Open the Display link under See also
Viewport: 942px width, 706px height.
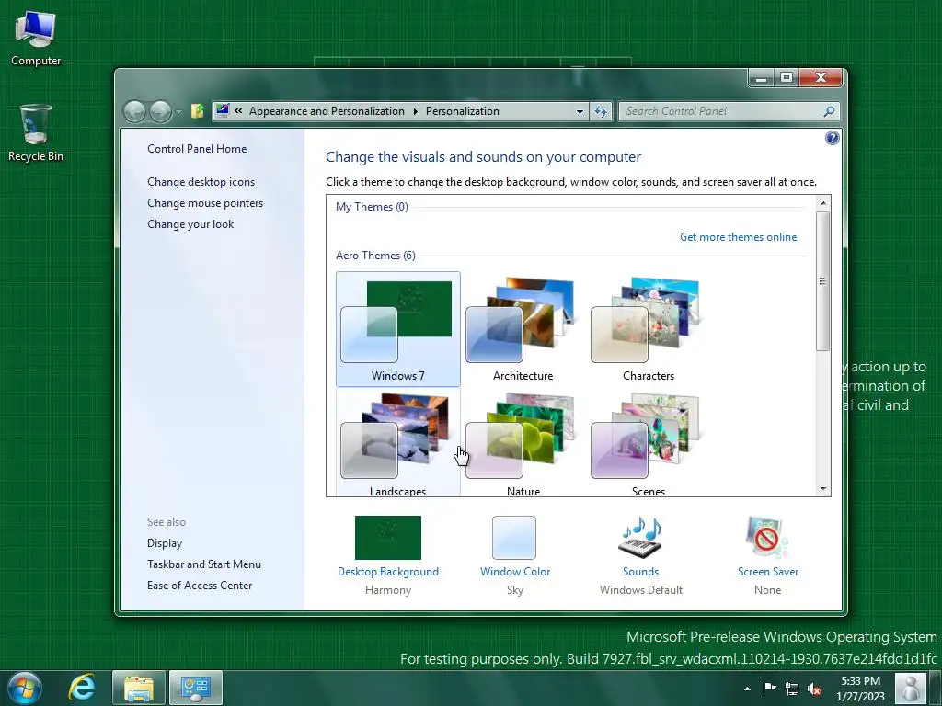[x=165, y=543]
